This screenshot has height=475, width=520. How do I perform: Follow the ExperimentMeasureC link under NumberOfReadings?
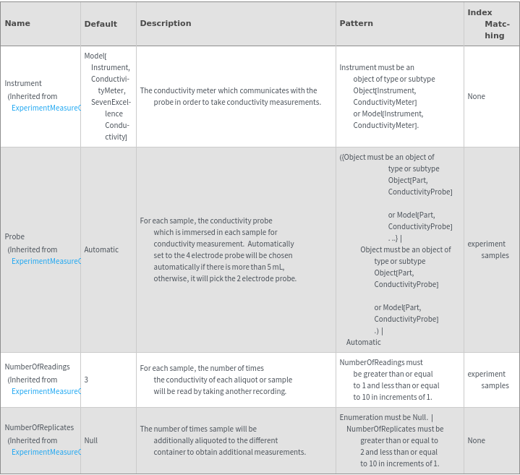click(x=46, y=391)
